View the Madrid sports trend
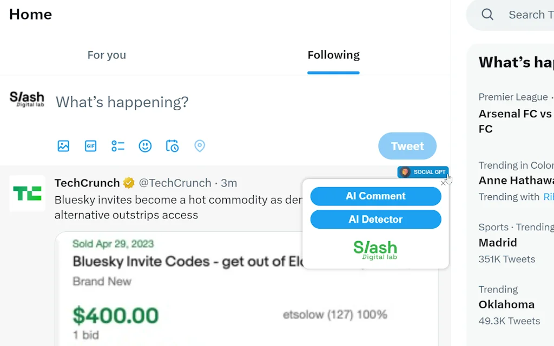 click(x=498, y=242)
